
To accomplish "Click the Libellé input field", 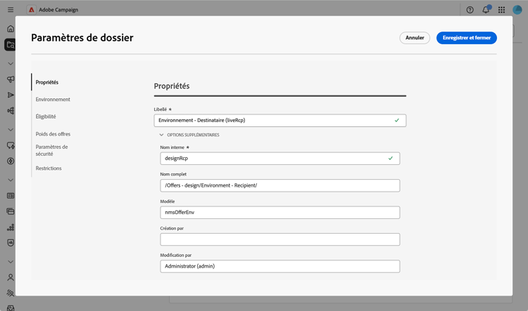I will [x=279, y=120].
